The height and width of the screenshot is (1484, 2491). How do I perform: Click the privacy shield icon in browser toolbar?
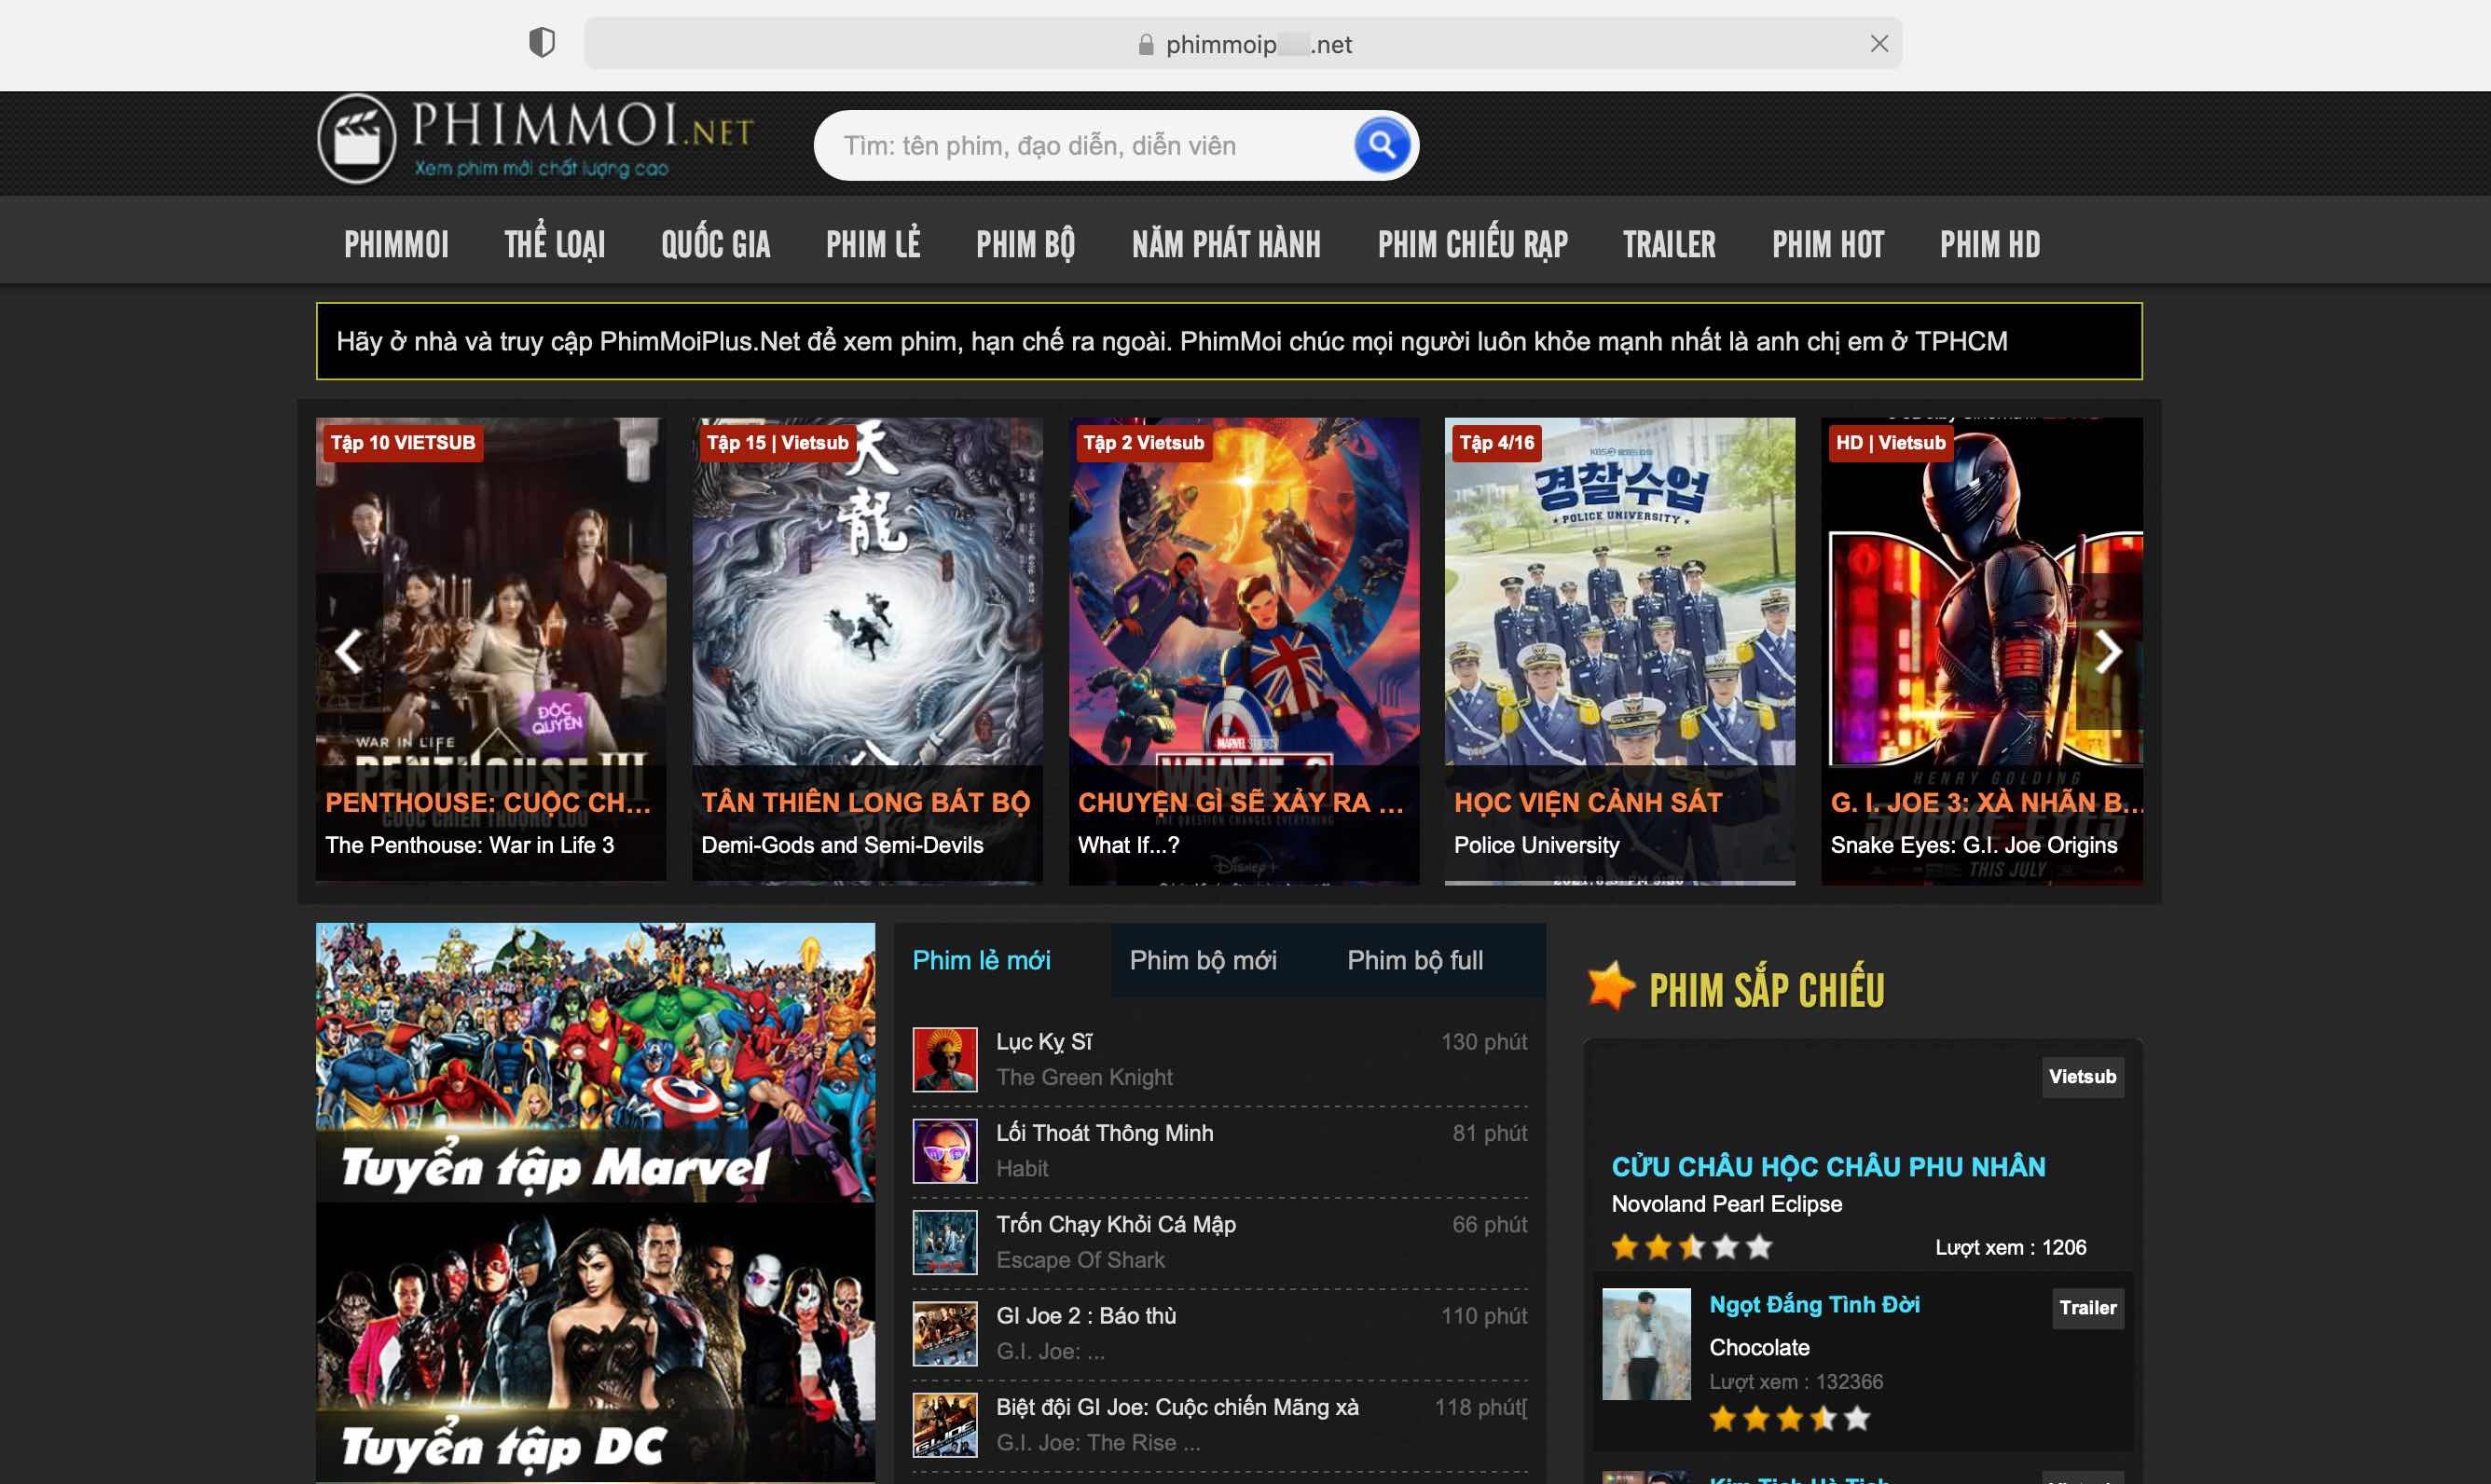point(541,43)
